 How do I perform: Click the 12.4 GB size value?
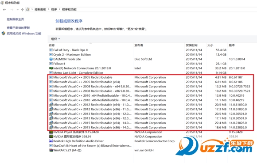click(221, 54)
